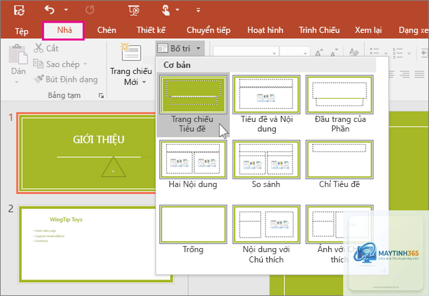Click the justify alignment icon
The image size is (429, 296).
419,74
